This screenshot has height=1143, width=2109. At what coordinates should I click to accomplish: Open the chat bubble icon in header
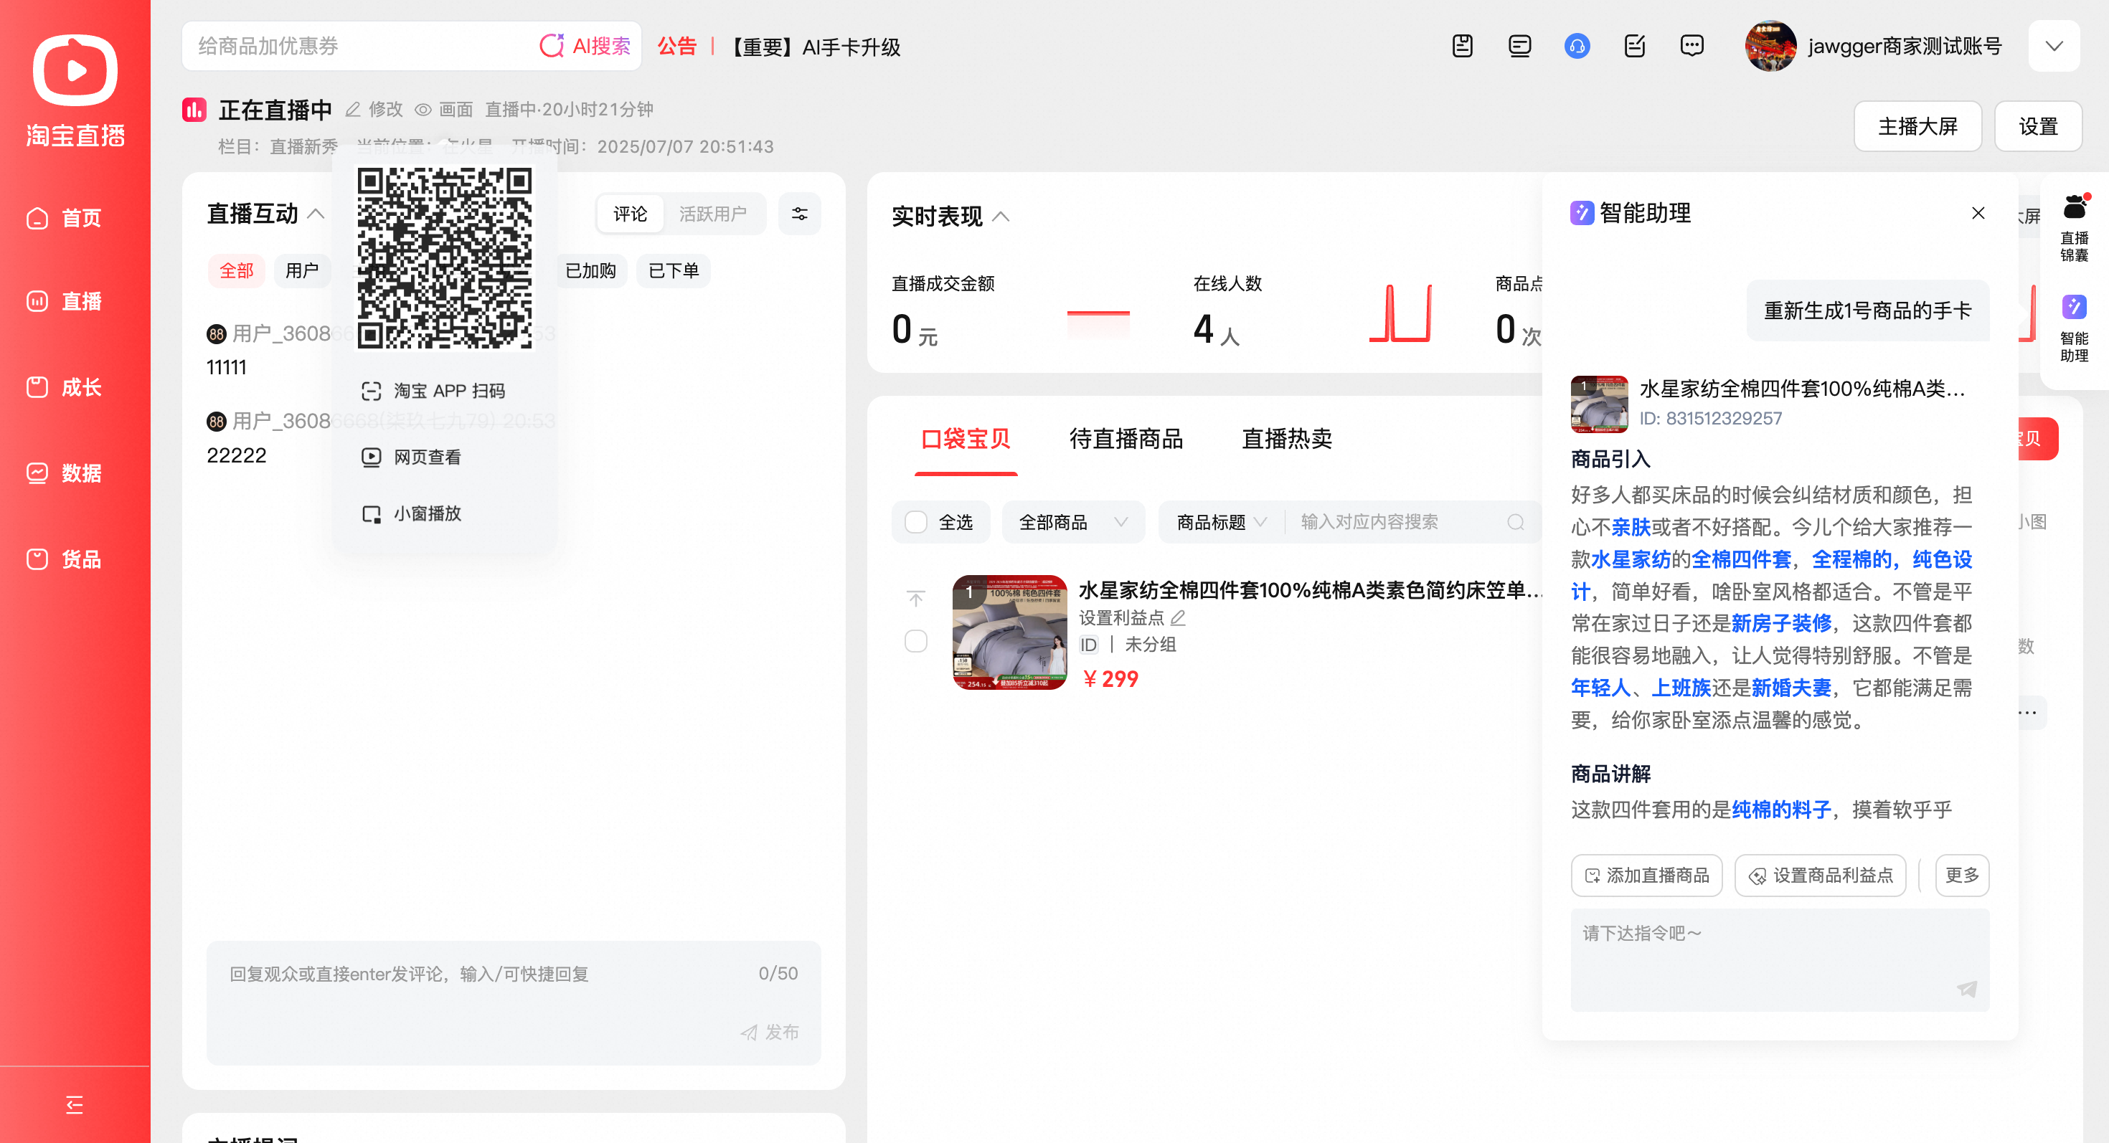(x=1692, y=46)
